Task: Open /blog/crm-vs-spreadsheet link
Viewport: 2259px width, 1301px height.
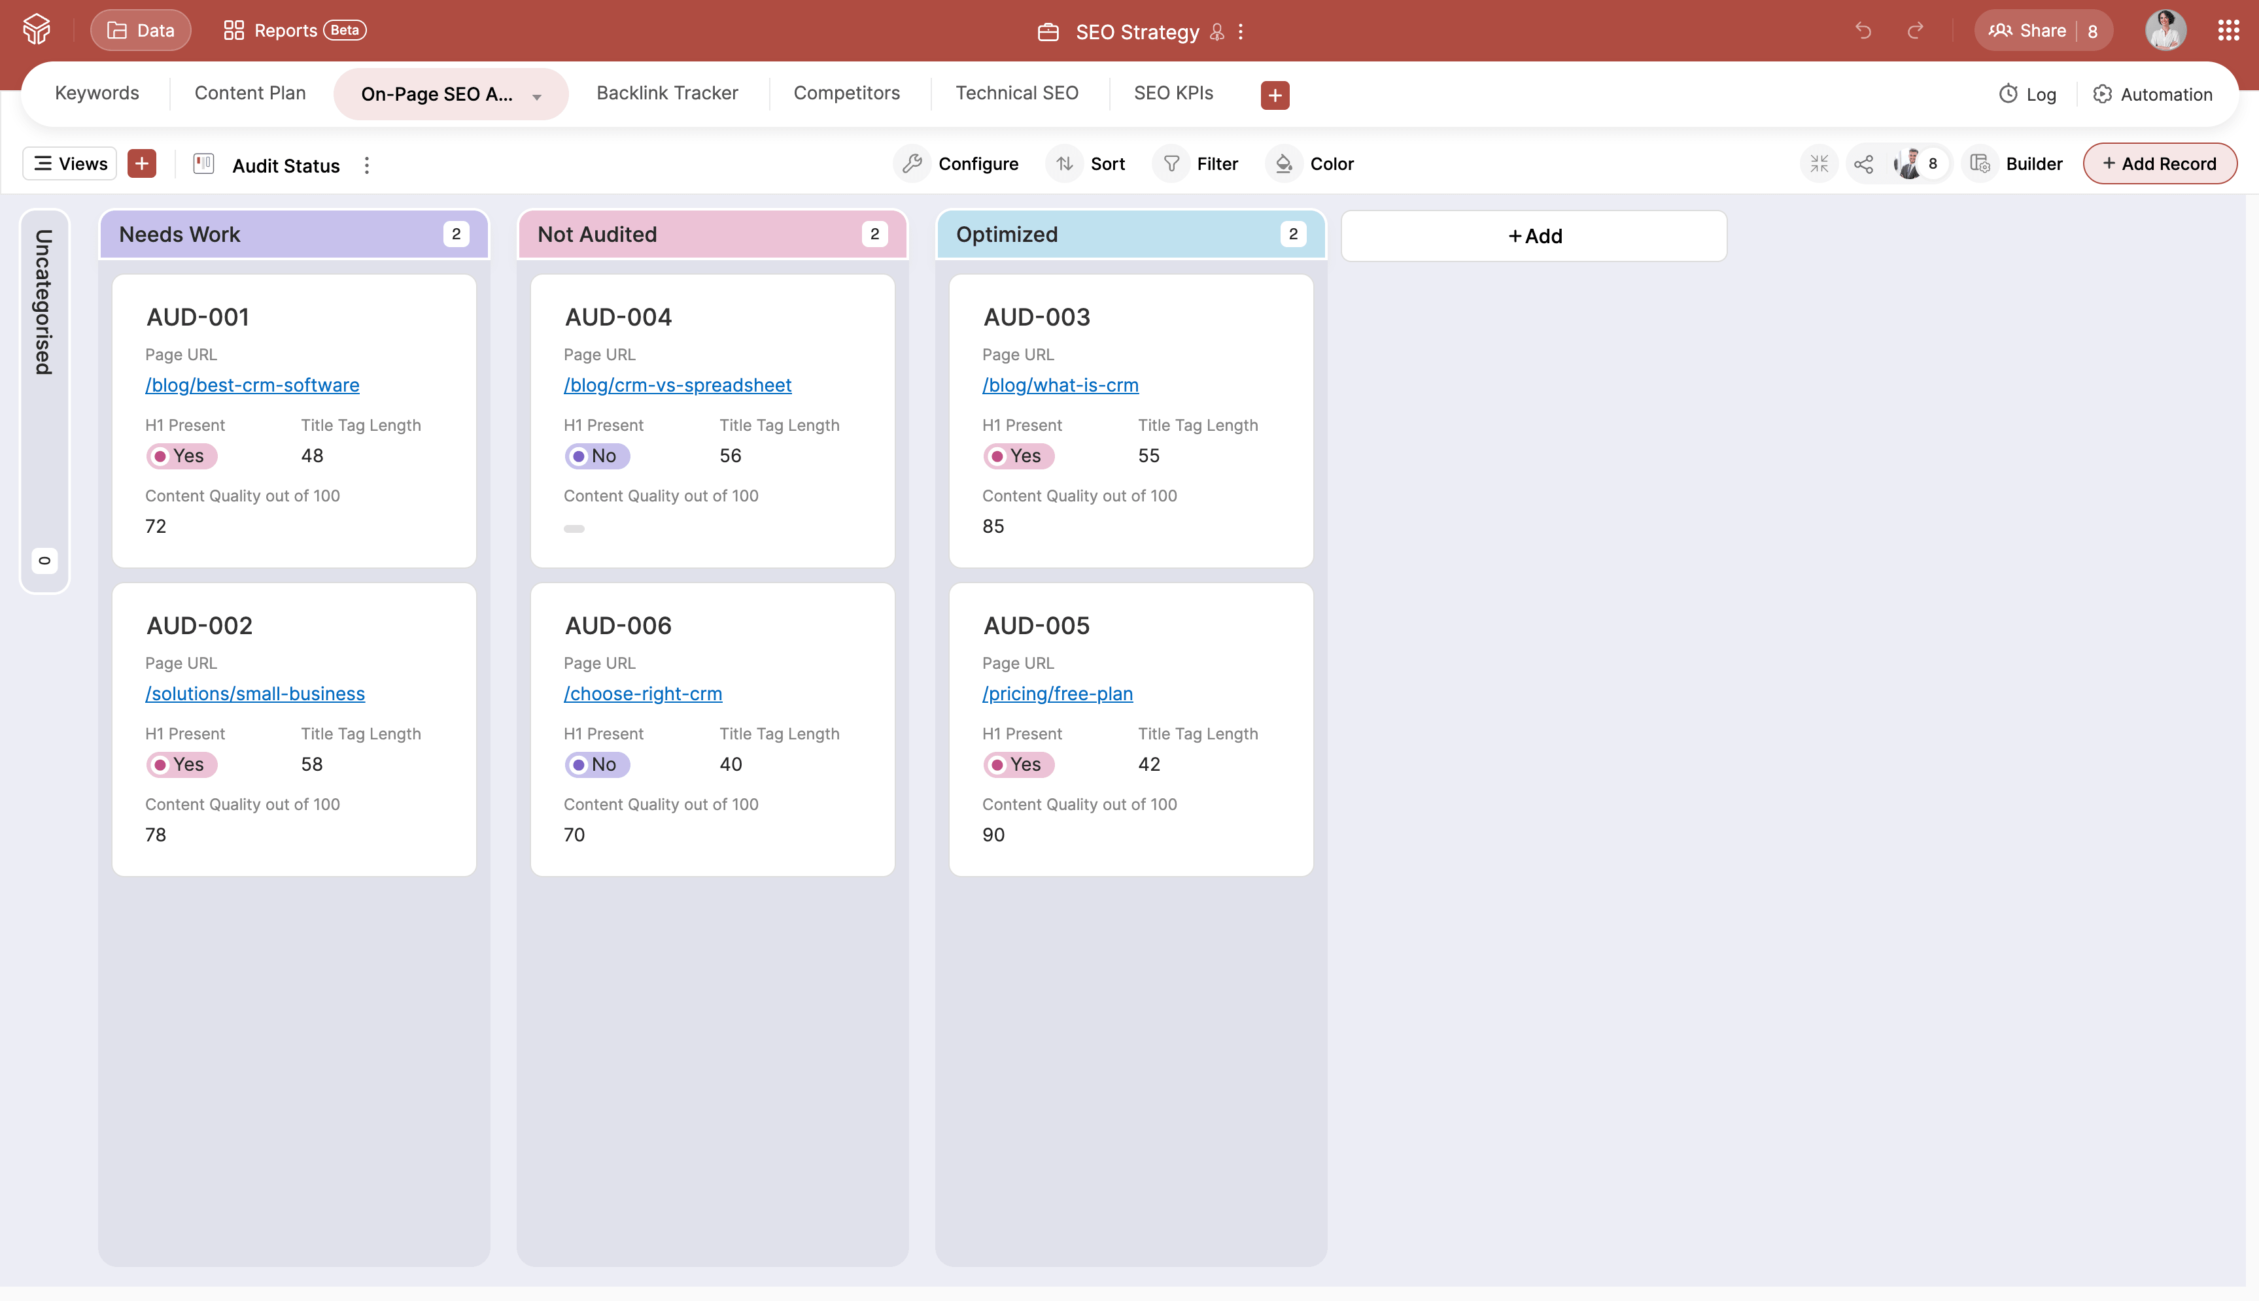Action: click(678, 385)
